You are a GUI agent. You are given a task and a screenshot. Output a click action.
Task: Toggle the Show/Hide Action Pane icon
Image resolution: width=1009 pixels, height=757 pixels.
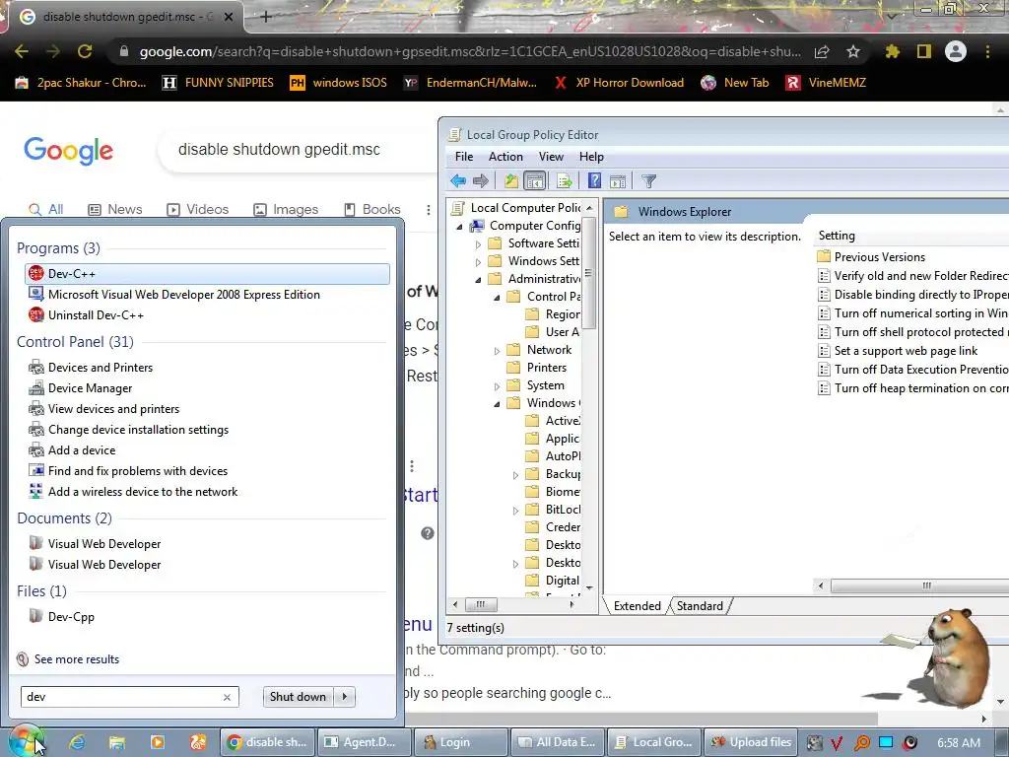[x=618, y=181]
